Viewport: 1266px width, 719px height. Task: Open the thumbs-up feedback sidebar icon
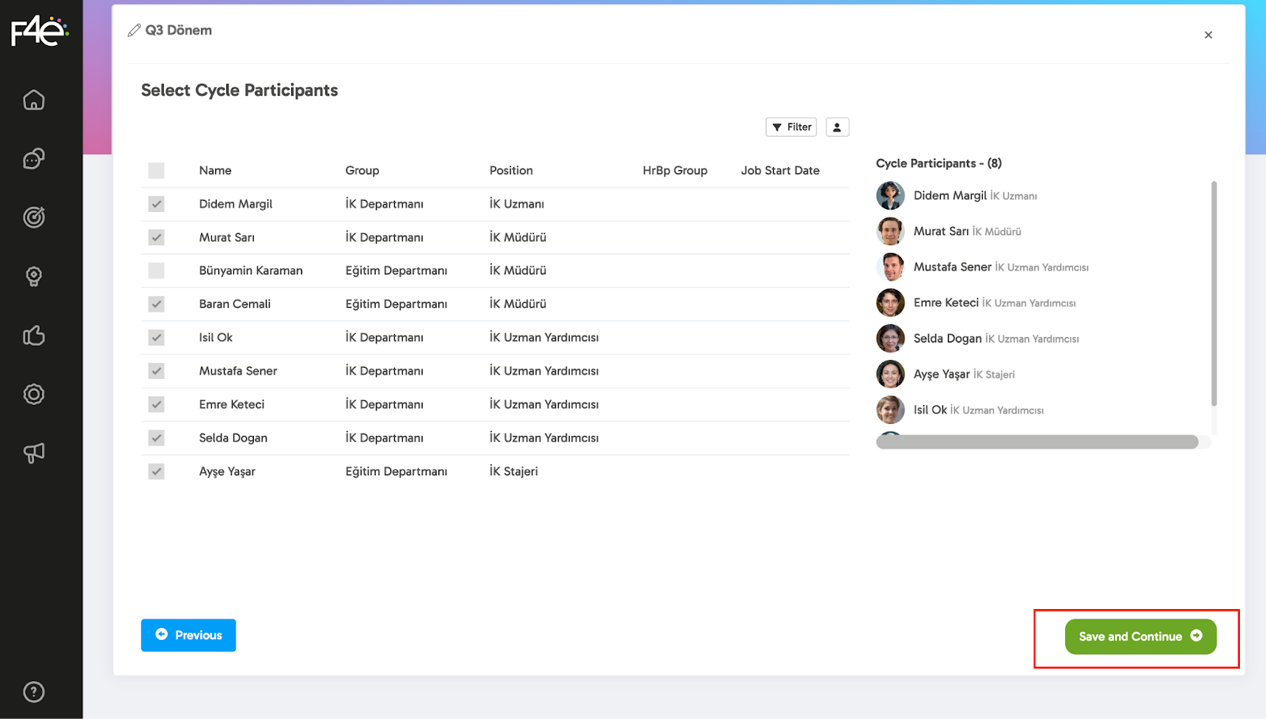[33, 335]
